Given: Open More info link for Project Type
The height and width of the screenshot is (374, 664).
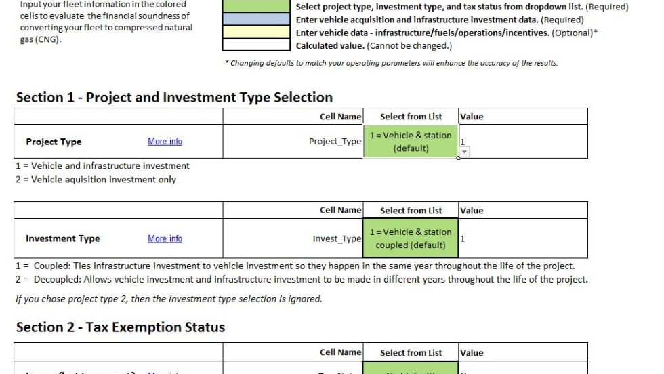Looking at the screenshot, I should coord(165,142).
